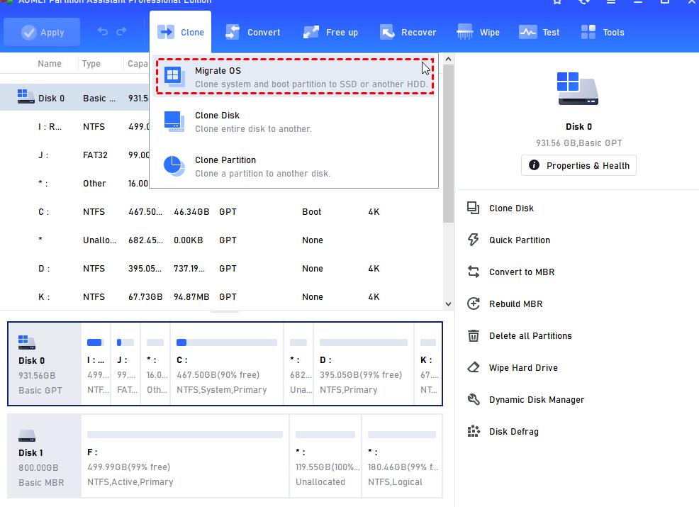Click the Type column header
This screenshot has height=507, width=699.
(91, 63)
